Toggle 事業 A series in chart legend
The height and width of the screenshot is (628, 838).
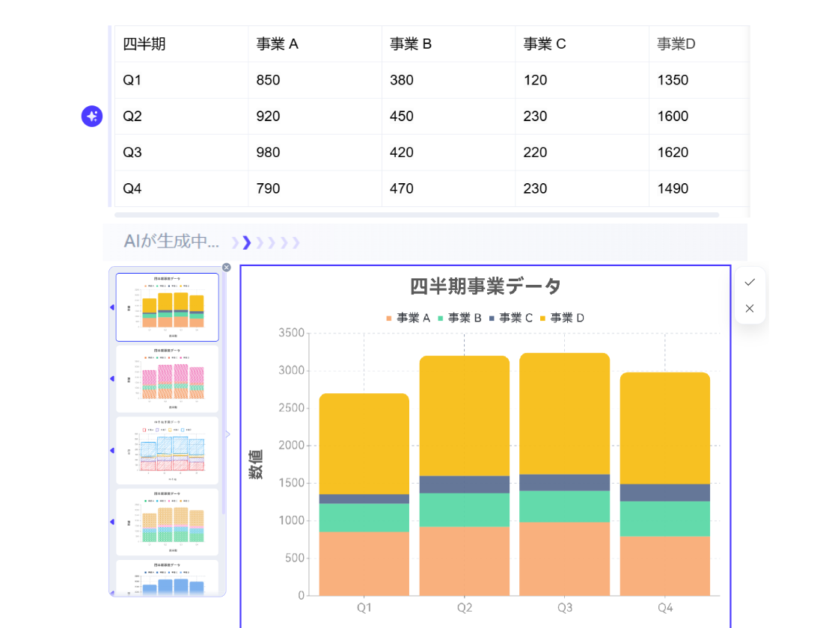coord(409,318)
